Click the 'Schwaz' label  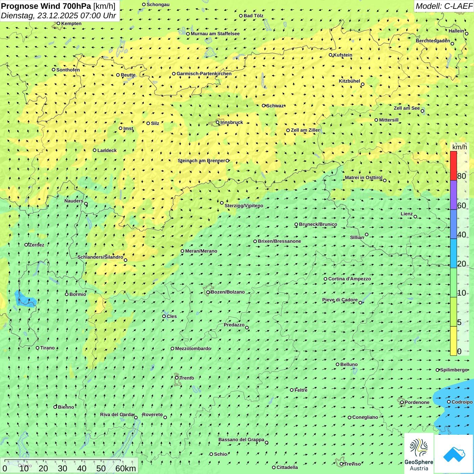(x=275, y=106)
